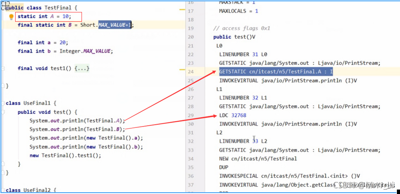400x194 pixels.
Task: Click the "static int A = 10;" declaration
Action: (x=45, y=16)
